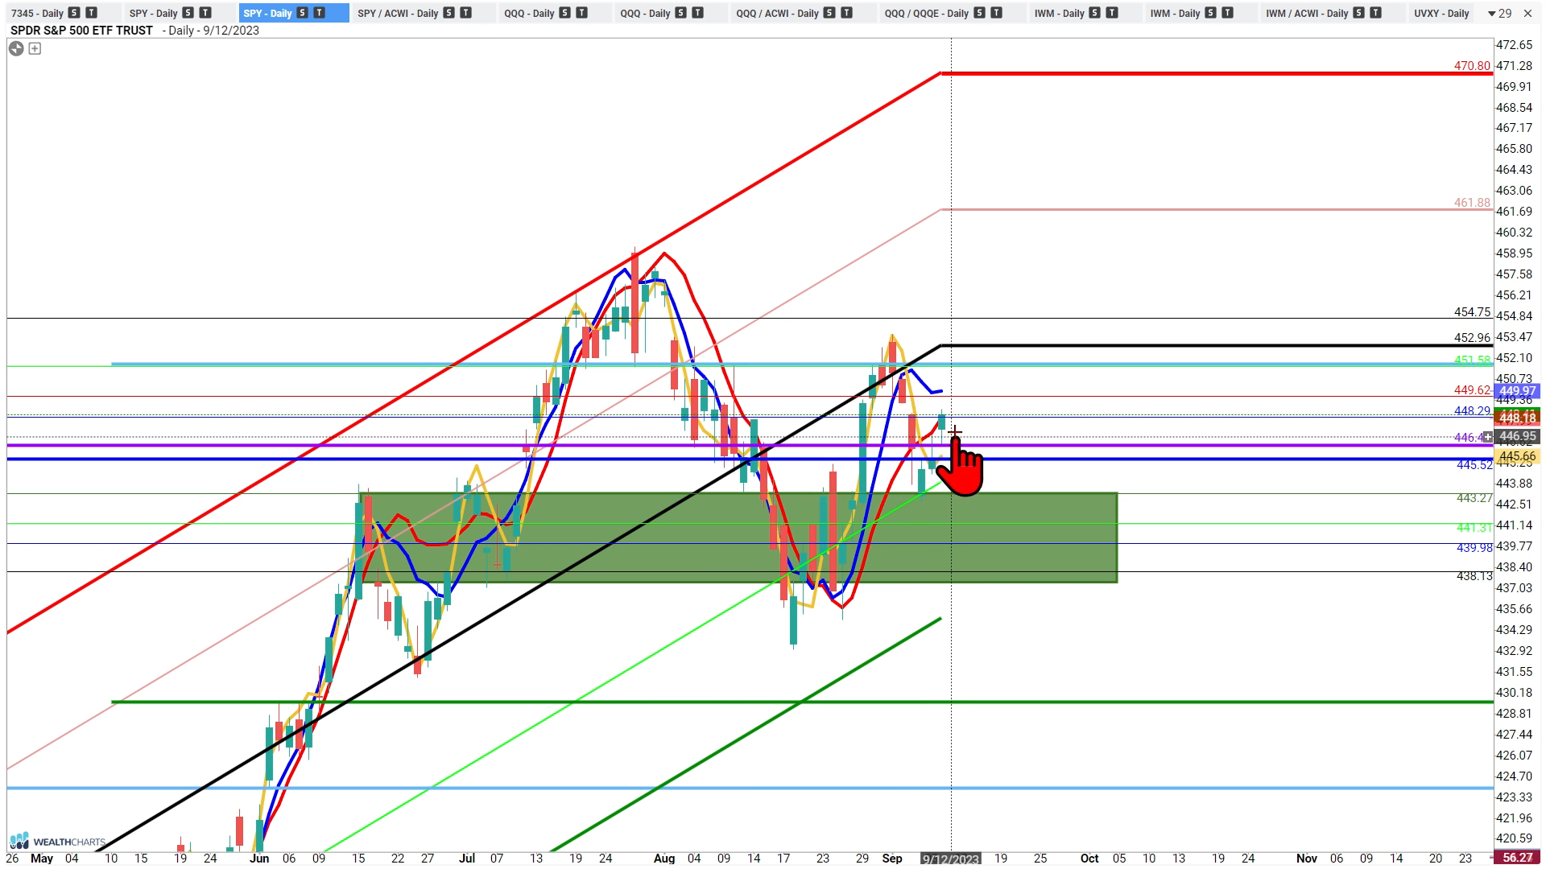Click the T icon on the SPY / ACWI tab
This screenshot has width=1546, height=869.
click(465, 13)
